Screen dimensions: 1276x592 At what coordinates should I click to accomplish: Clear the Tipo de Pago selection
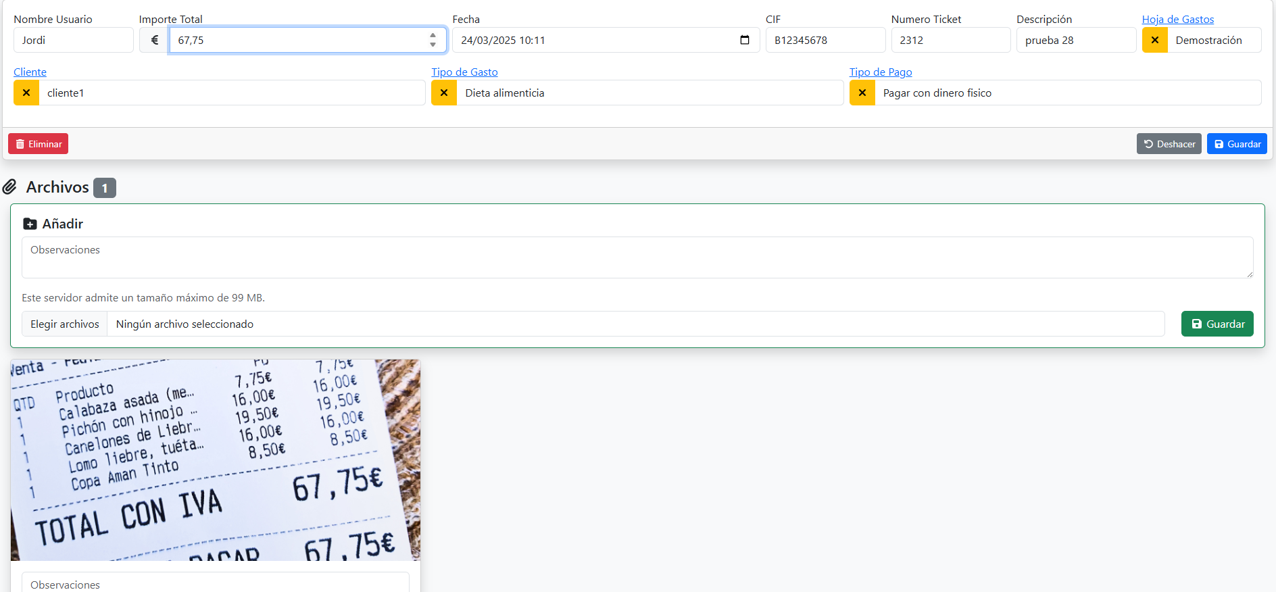coord(862,93)
